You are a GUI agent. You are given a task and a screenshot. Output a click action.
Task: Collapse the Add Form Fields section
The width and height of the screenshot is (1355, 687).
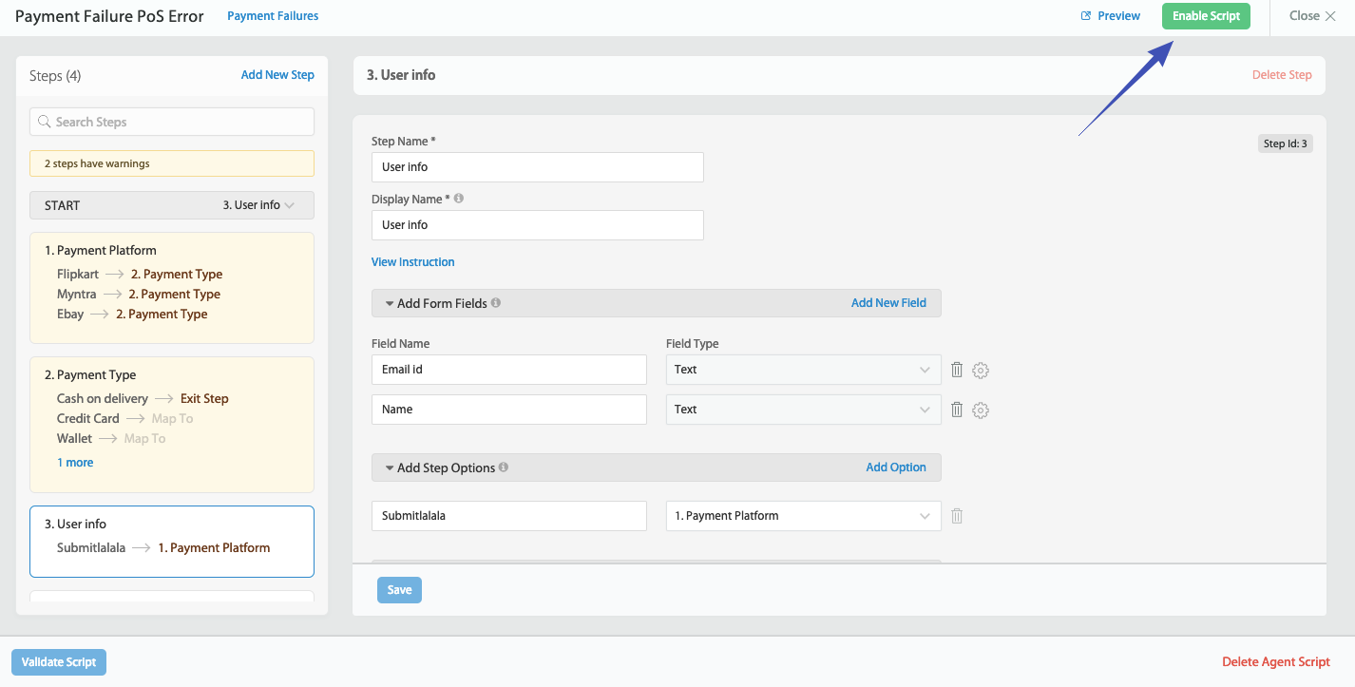pyautogui.click(x=390, y=304)
